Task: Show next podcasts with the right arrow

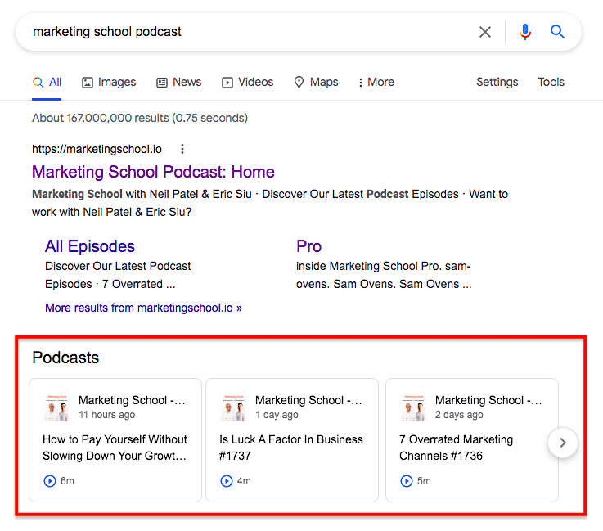Action: [x=563, y=443]
